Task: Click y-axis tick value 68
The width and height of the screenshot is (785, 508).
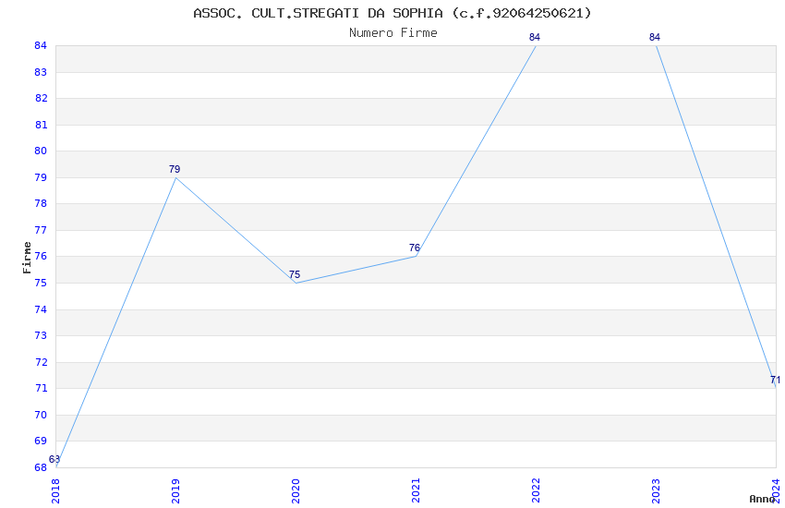Action: click(41, 467)
